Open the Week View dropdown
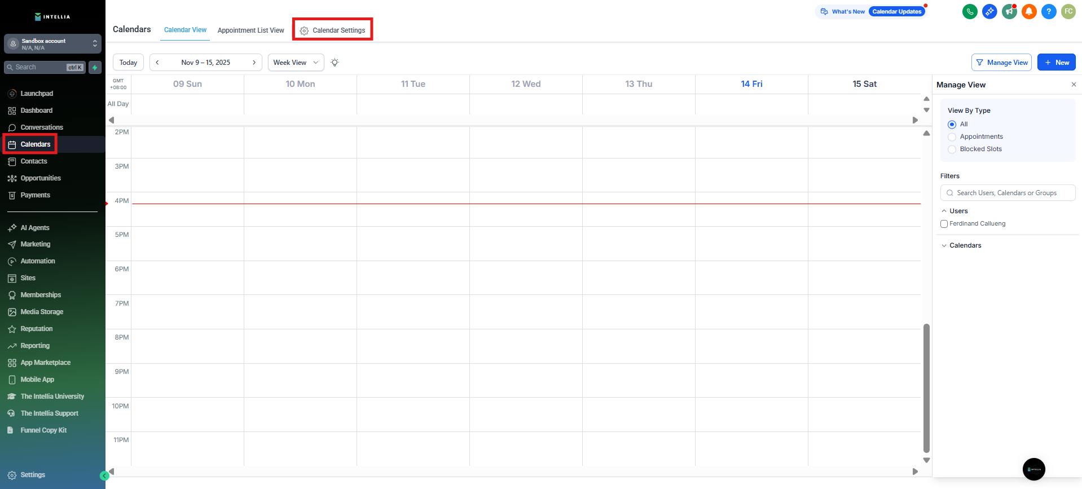1082x489 pixels. (296, 63)
